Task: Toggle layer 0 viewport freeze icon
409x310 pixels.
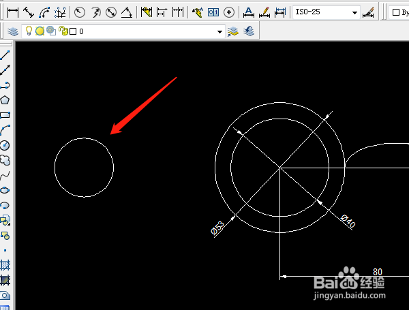Action: click(51, 31)
